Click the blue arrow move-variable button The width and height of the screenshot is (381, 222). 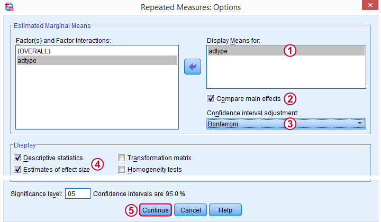click(x=193, y=67)
